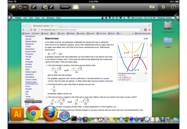Viewport: 187px width, 129px height.
Task: Open iTunes from the Dock
Action: click(137, 119)
